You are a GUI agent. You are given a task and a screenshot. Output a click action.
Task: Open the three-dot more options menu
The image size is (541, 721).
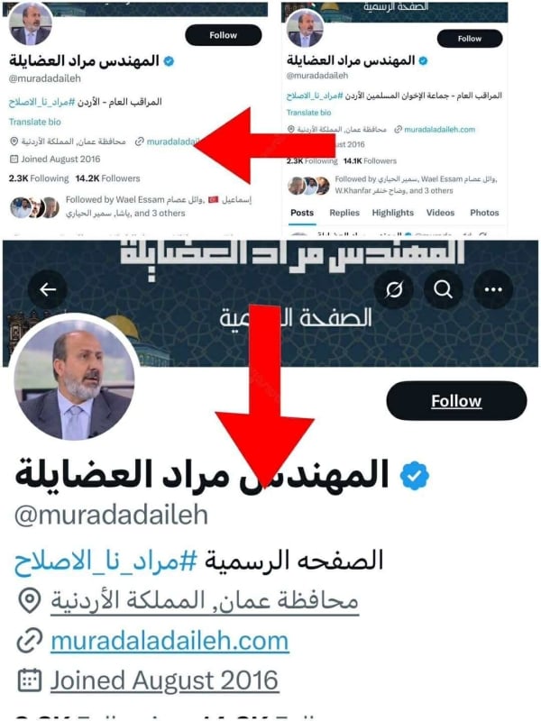coord(493,289)
